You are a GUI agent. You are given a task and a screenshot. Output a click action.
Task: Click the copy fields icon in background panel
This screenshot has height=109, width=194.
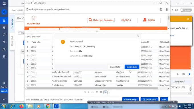(x=184, y=74)
